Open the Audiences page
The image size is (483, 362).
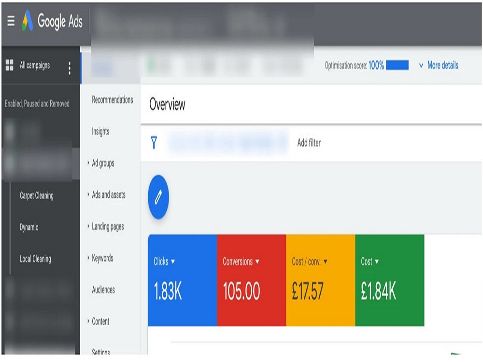pyautogui.click(x=103, y=290)
